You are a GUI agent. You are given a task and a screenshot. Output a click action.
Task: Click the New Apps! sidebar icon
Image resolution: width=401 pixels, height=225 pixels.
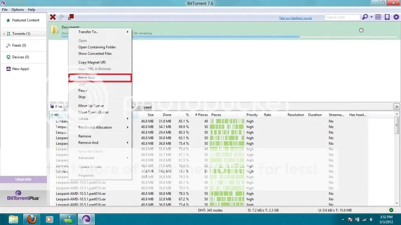coord(9,69)
